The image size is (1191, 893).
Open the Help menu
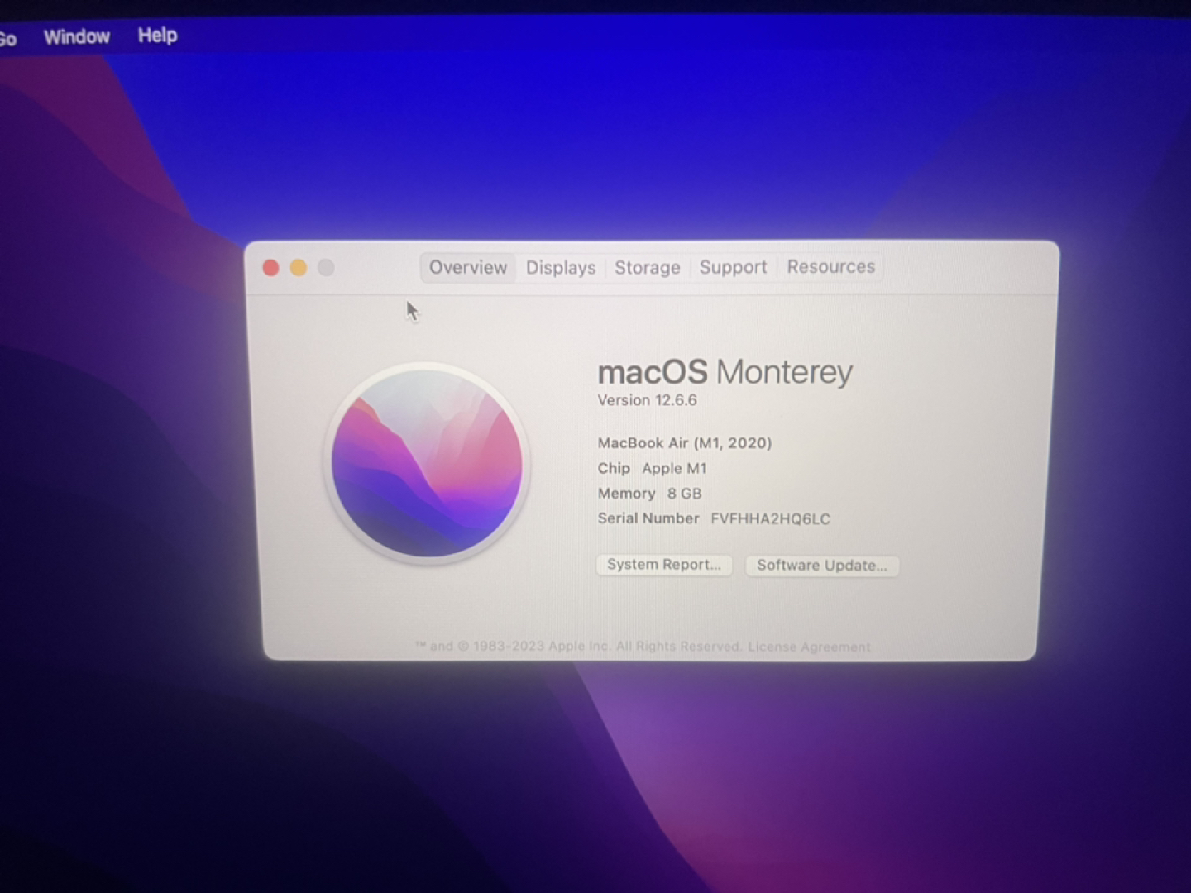(x=157, y=35)
